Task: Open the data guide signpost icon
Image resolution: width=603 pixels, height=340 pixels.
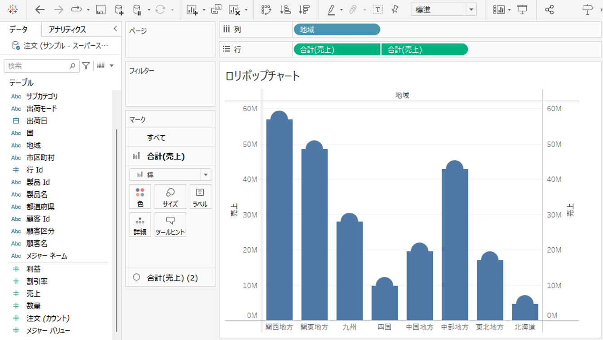Action: [587, 9]
